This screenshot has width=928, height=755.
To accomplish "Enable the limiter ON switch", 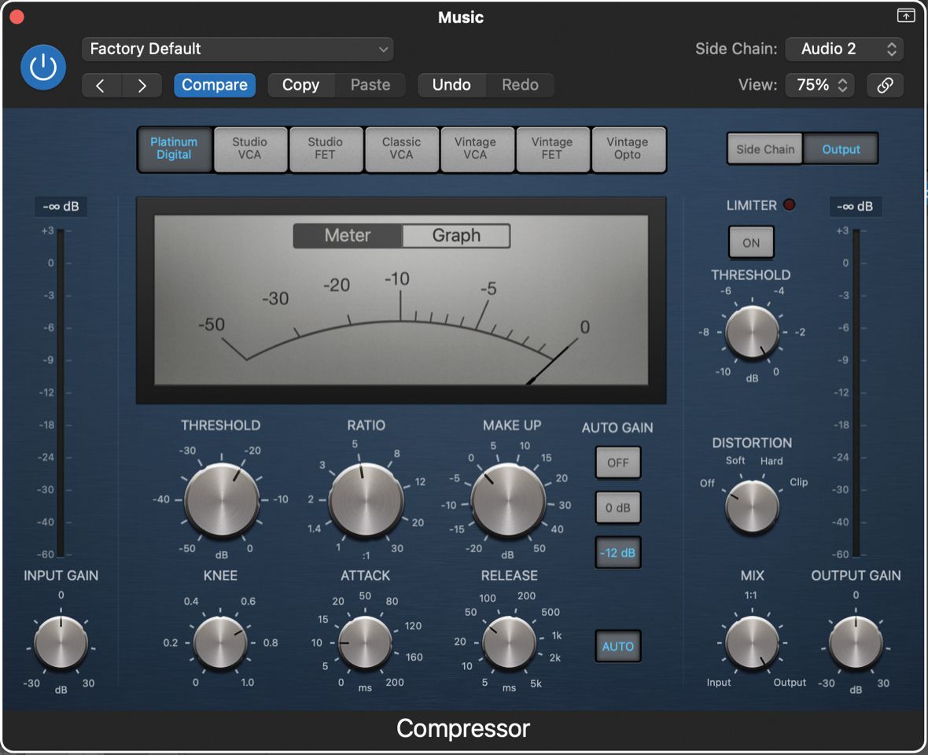I will pyautogui.click(x=750, y=242).
